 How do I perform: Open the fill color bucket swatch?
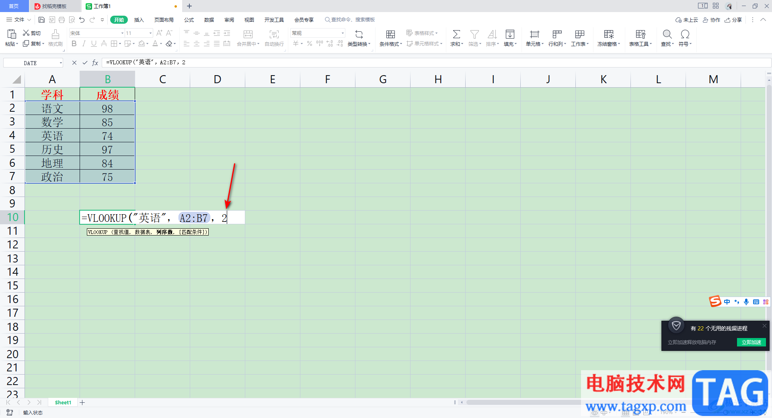click(142, 43)
